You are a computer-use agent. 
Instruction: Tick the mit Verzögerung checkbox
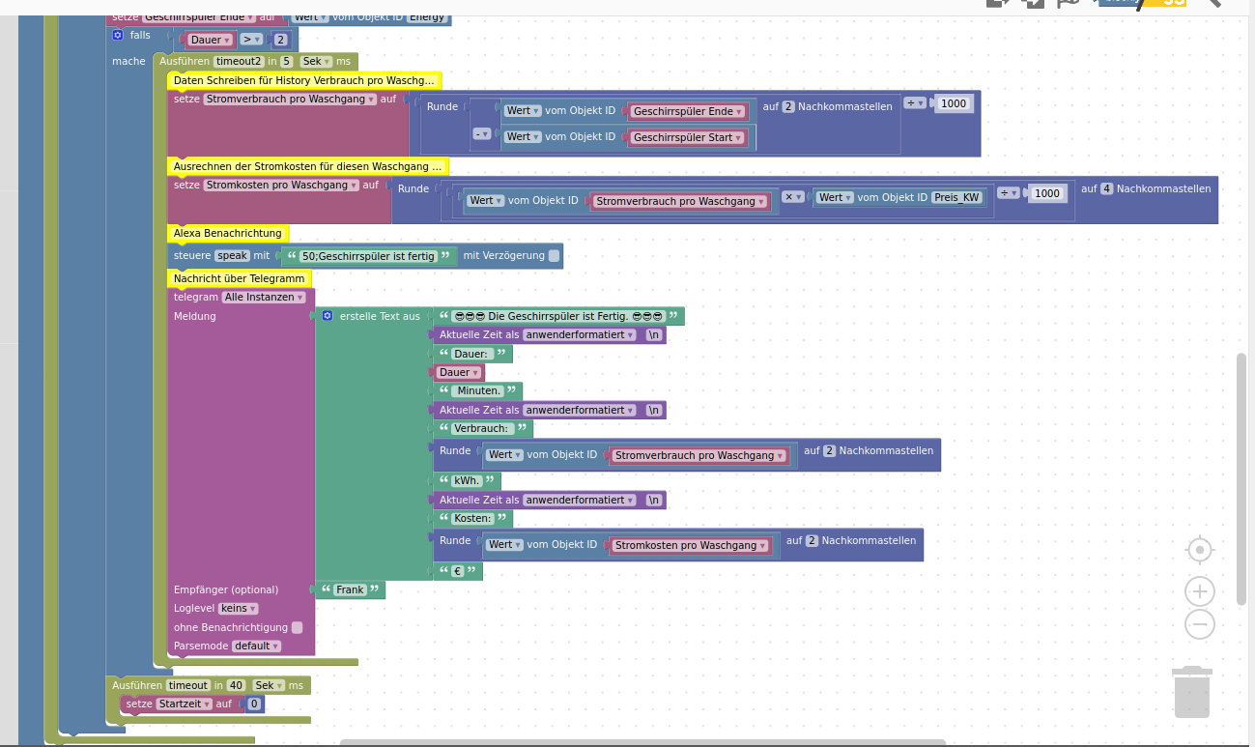(554, 256)
